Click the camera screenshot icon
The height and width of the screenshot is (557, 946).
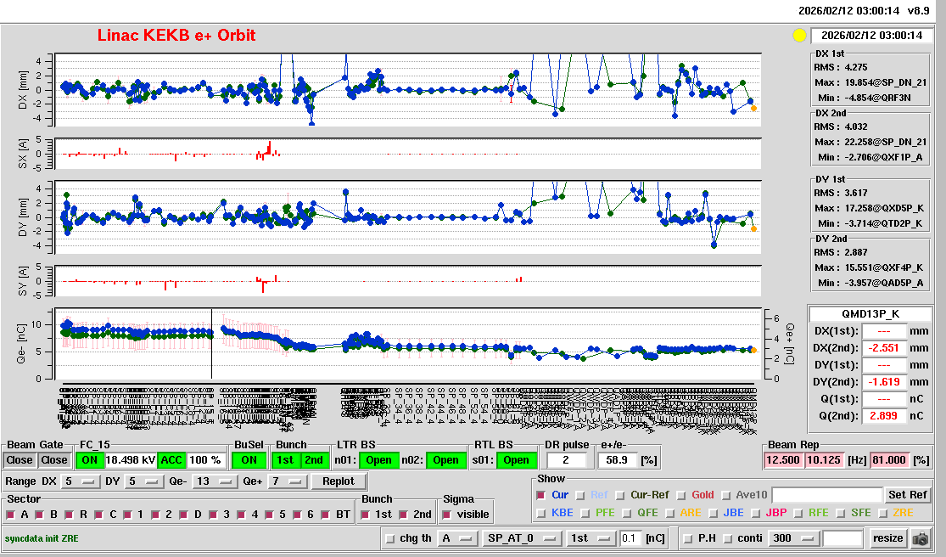click(x=921, y=538)
